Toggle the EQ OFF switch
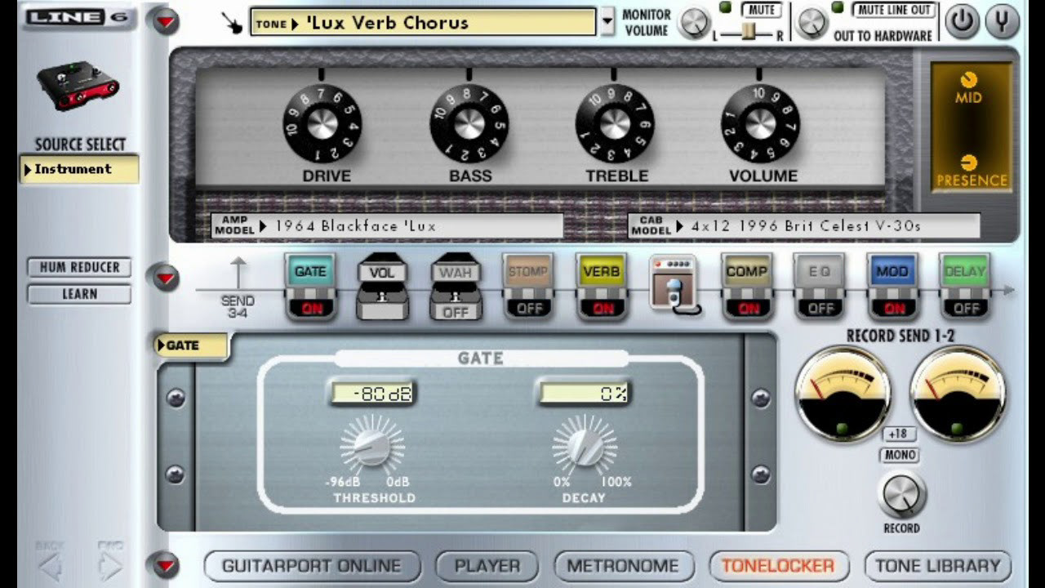This screenshot has height=588, width=1045. (819, 309)
